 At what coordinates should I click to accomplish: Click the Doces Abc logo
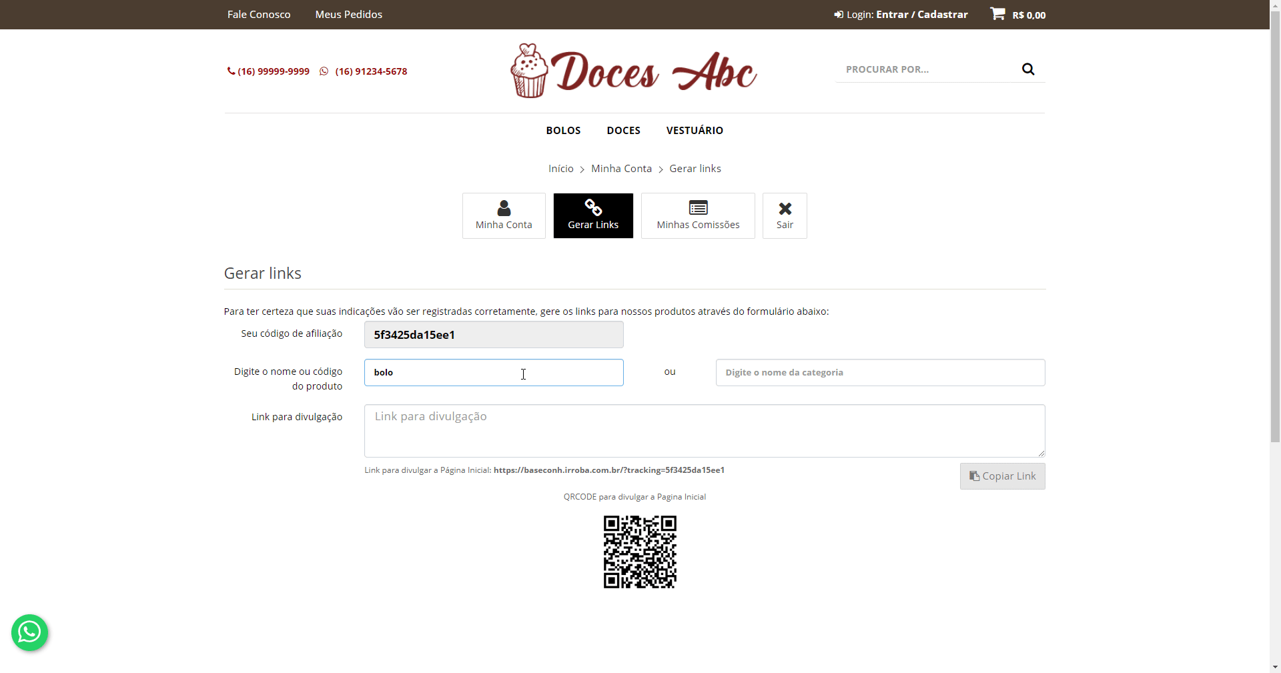[x=634, y=71]
